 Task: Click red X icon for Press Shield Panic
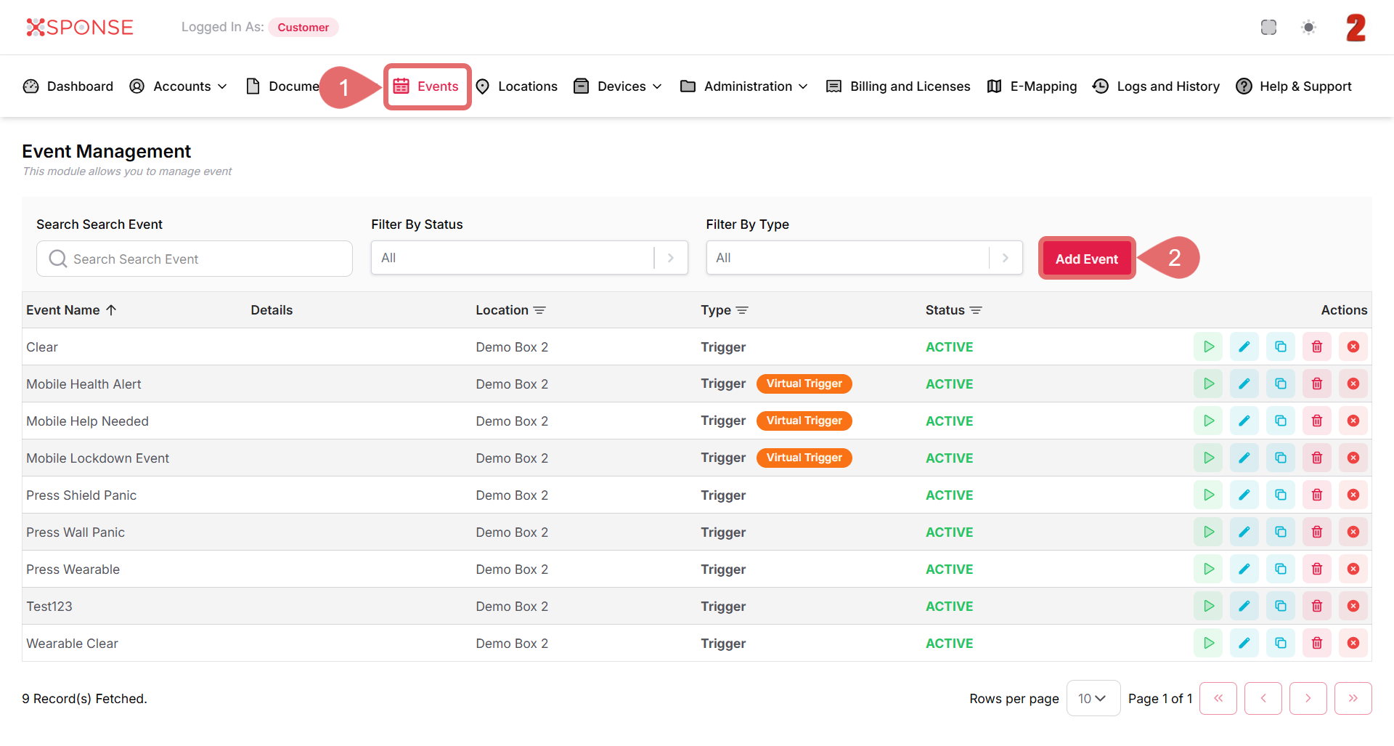pyautogui.click(x=1353, y=495)
